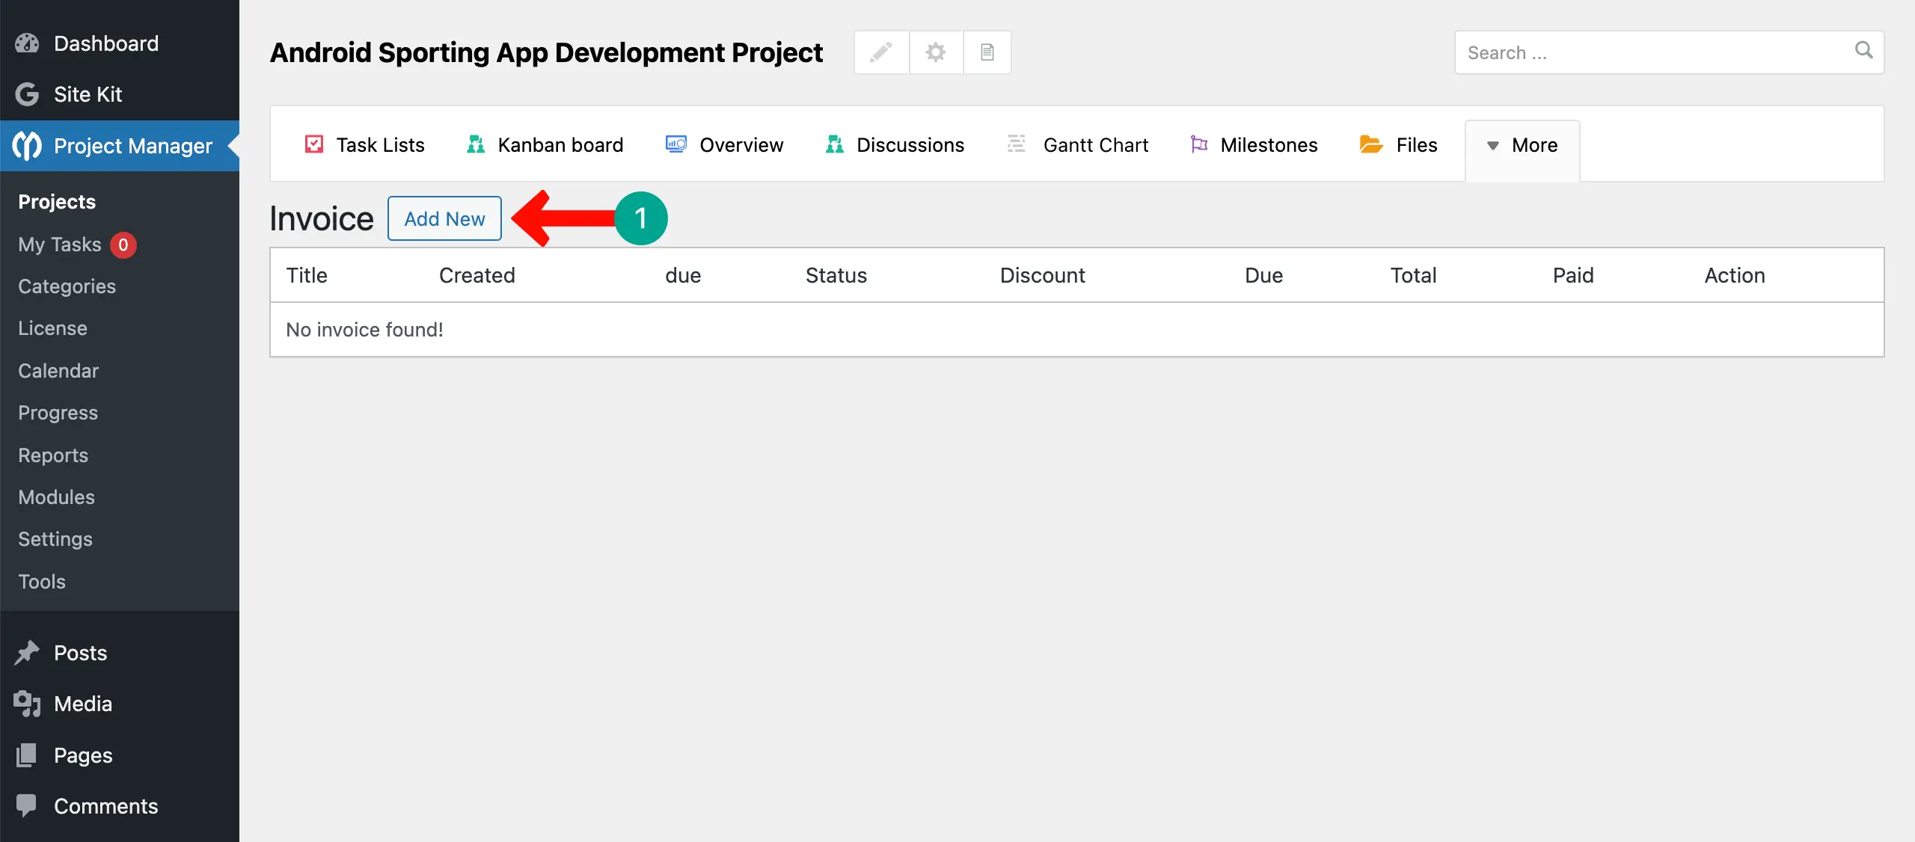Click Add New to create an invoice
1915x842 pixels.
pos(444,218)
